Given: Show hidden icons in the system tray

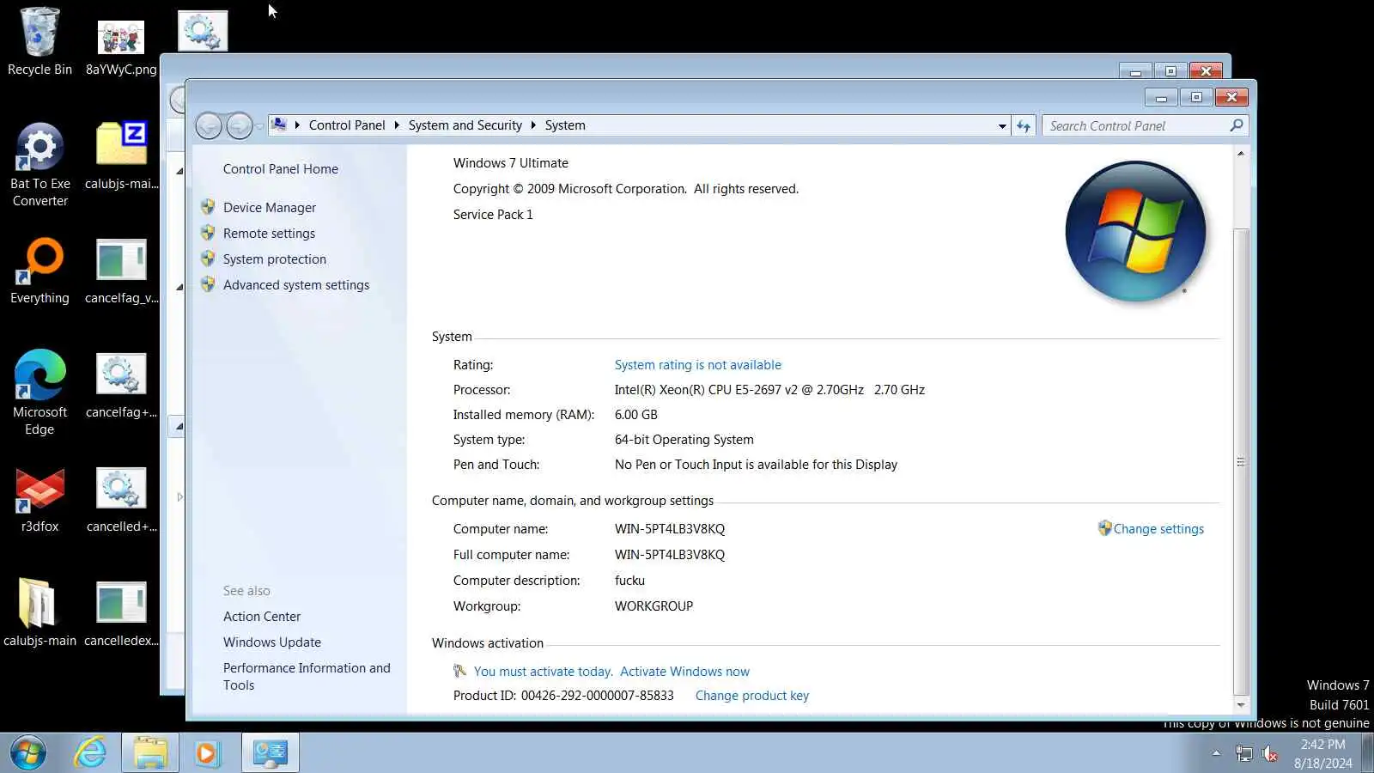Looking at the screenshot, I should 1216,753.
